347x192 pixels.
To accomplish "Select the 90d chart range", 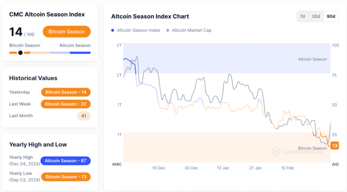I will coord(331,16).
